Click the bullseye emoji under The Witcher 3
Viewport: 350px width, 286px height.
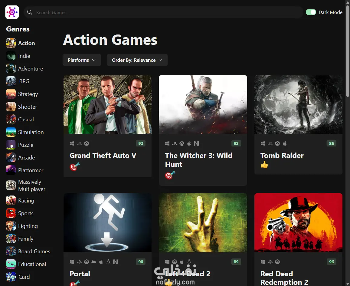pos(170,175)
